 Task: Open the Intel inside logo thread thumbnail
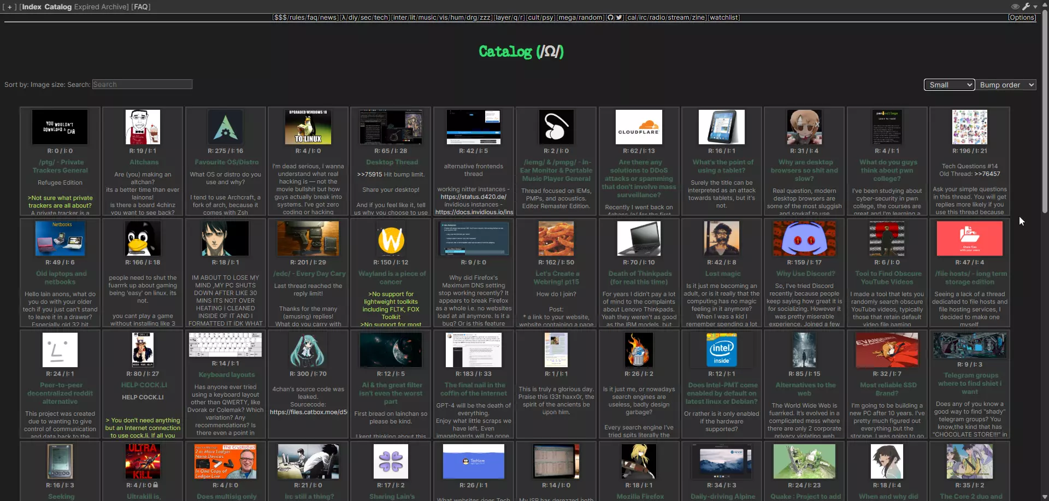click(x=722, y=350)
